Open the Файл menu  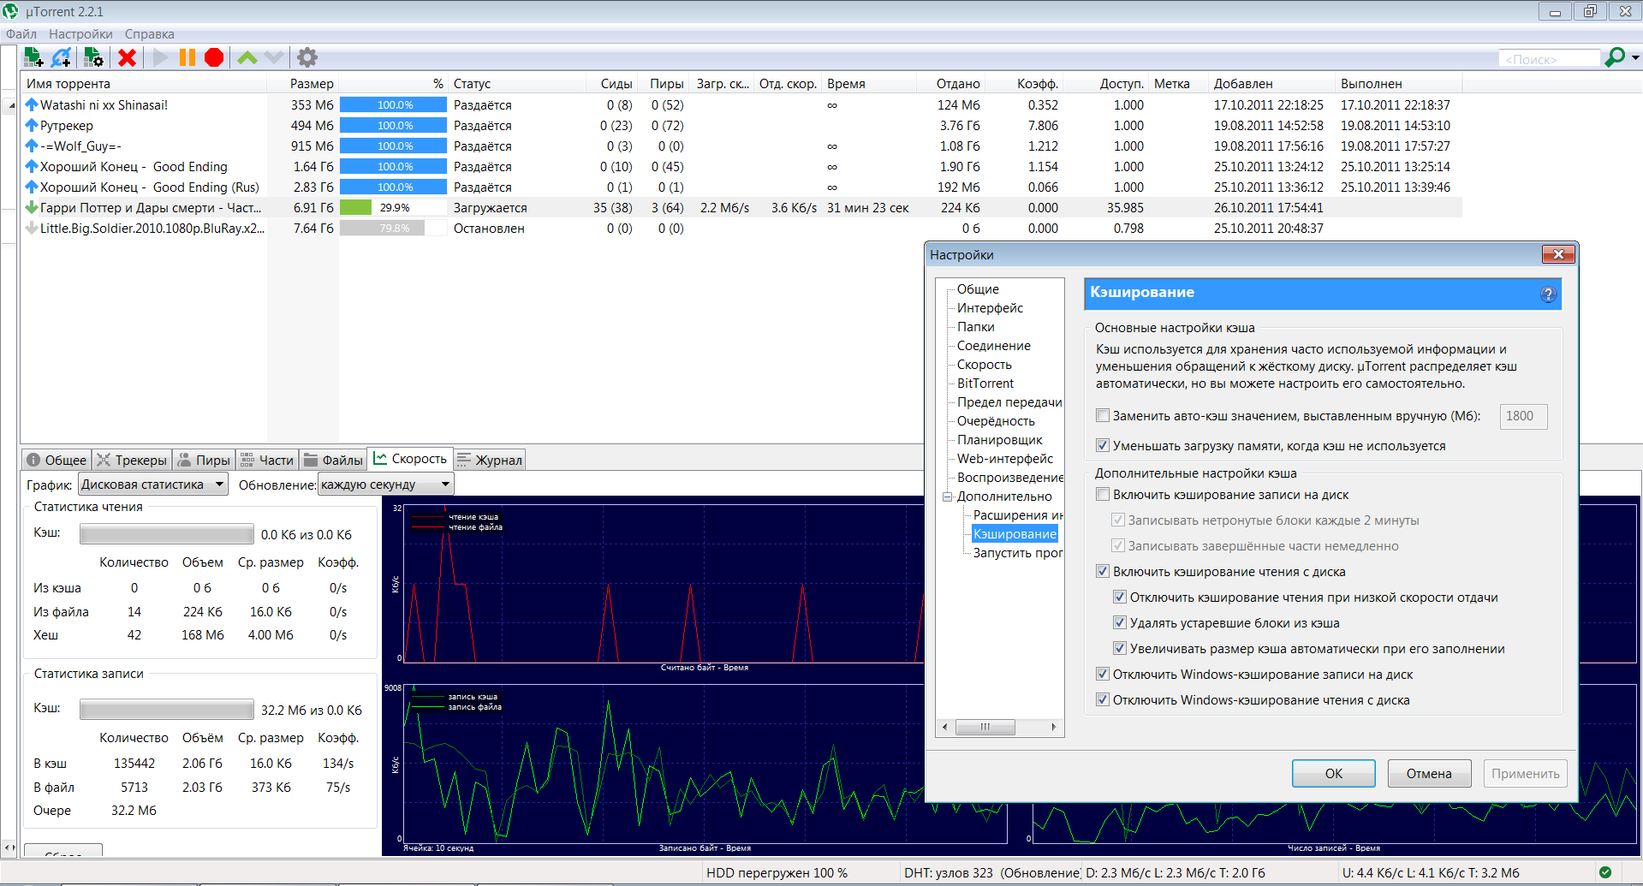click(21, 34)
